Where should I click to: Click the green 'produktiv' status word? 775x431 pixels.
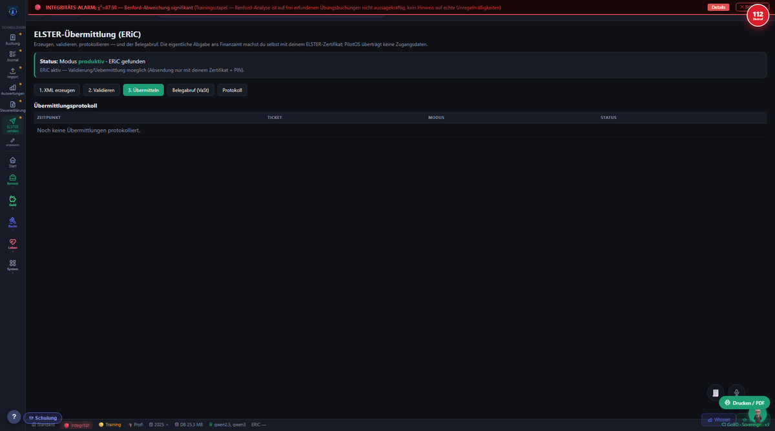(x=91, y=61)
